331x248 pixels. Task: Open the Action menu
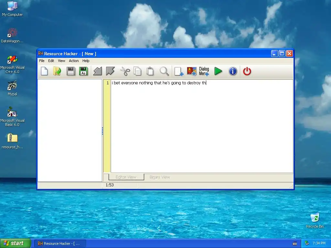coord(74,61)
